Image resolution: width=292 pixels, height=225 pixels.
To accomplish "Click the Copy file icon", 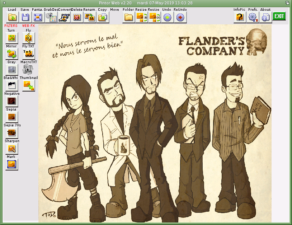I will coord(103,18).
